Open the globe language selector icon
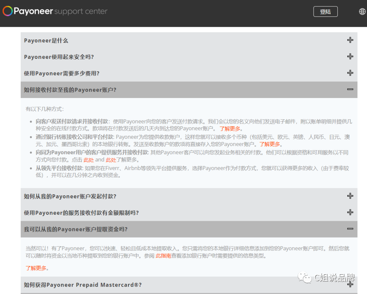This screenshot has width=367, height=294. point(362,11)
